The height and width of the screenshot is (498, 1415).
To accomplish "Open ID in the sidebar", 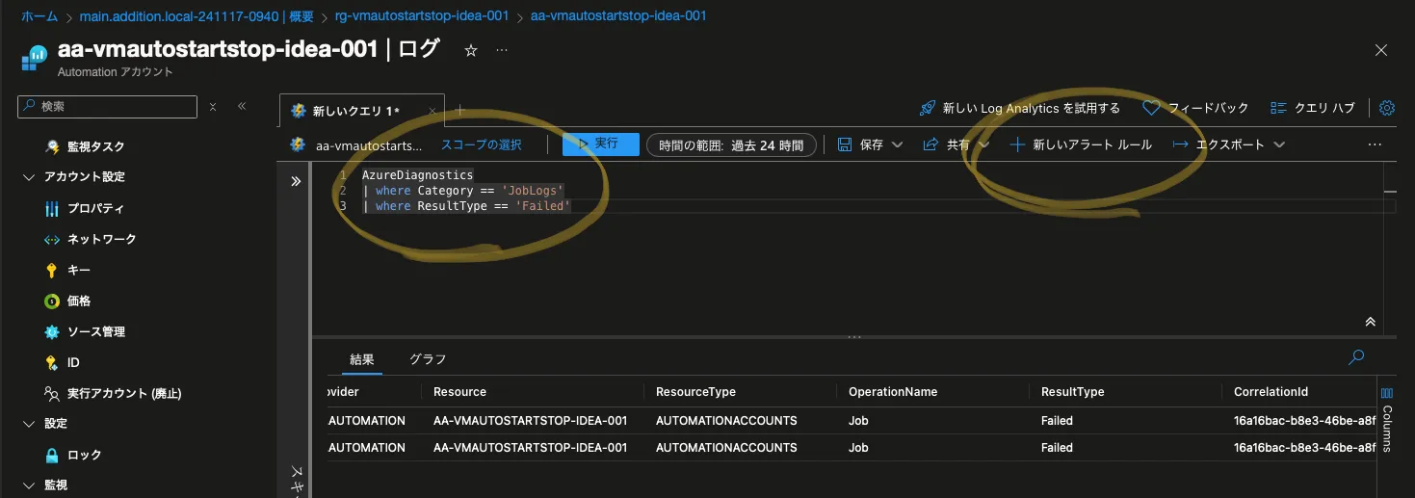I will point(63,362).
